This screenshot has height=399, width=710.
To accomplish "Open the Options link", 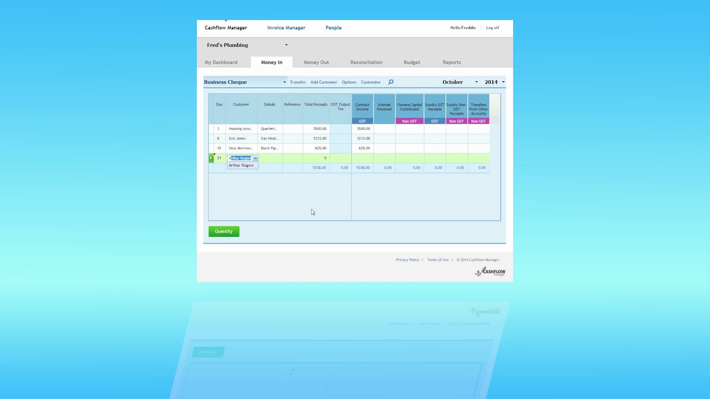I will coord(349,82).
